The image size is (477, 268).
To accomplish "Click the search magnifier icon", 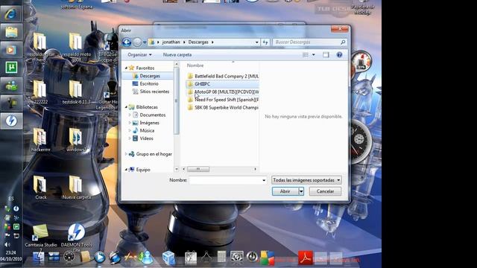I will 343,42.
